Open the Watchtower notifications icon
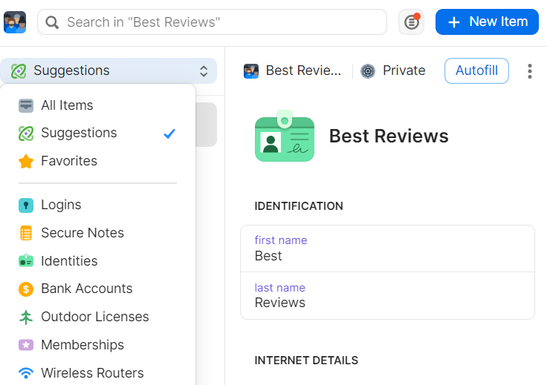Screen dimensions: 547x385 coord(411,22)
